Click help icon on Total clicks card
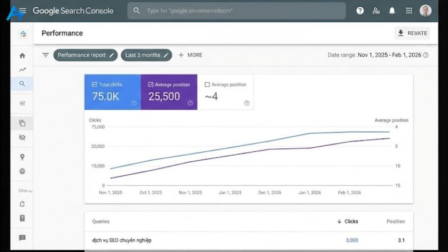 (134, 103)
